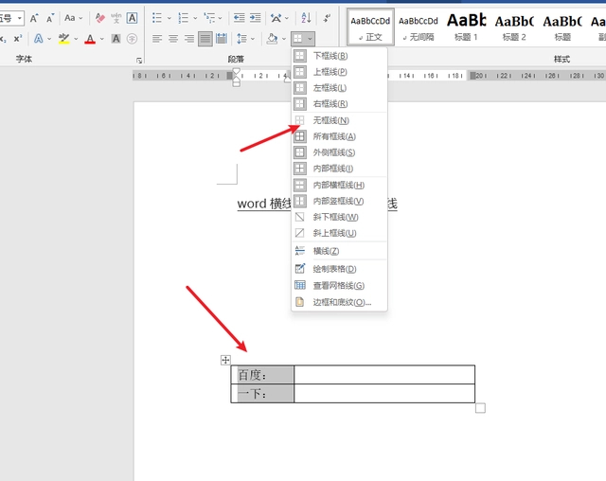Click the sort icon in paragraph group
Viewport: 606px width, 481px height.
(x=306, y=18)
